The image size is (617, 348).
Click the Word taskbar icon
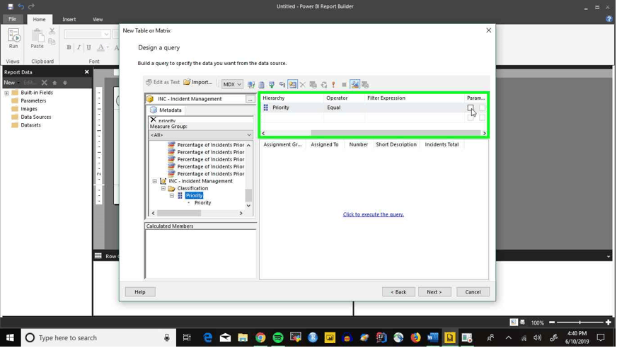tap(432, 338)
